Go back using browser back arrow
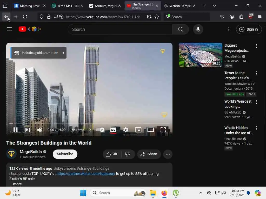 point(6,17)
